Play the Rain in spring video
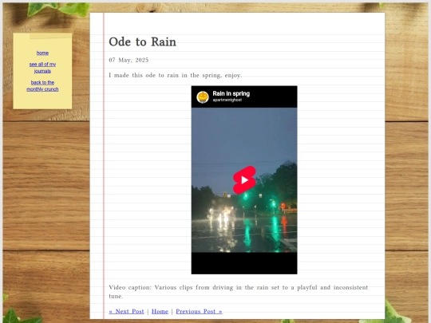 (244, 180)
